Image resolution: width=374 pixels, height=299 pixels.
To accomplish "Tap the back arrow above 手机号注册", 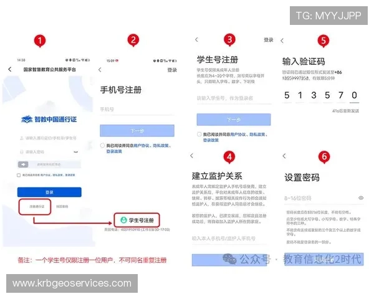I will click(x=100, y=70).
